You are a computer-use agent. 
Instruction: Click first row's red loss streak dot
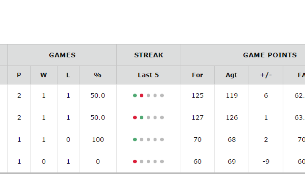[141, 96]
